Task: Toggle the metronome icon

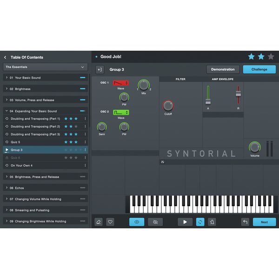Action: pyautogui.click(x=212, y=222)
